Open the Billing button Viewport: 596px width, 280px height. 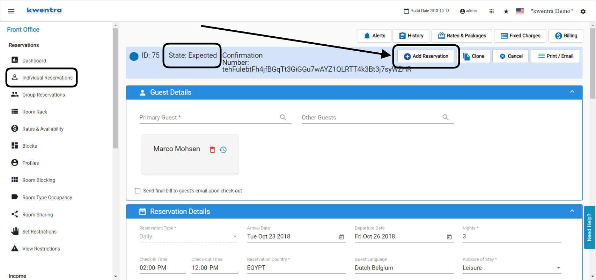(566, 36)
